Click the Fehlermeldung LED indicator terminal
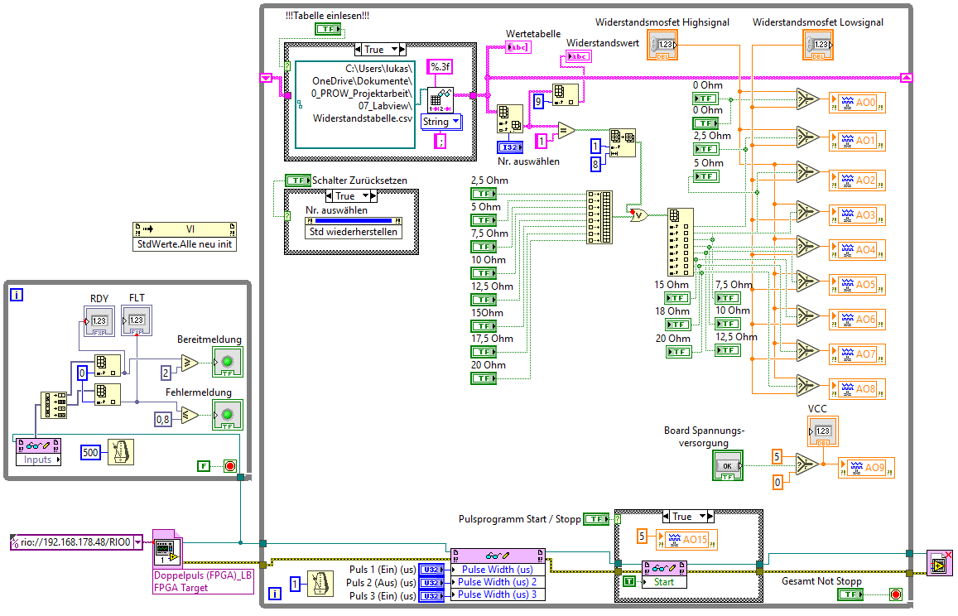 227,415
